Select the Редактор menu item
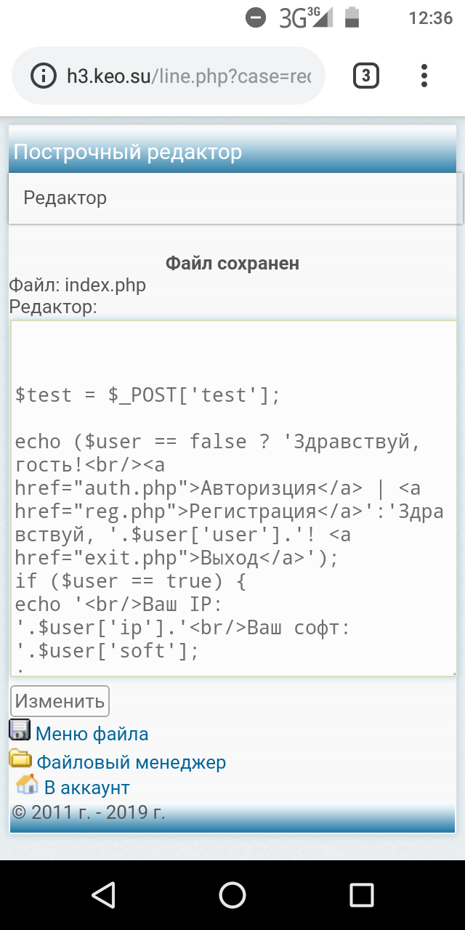This screenshot has width=465, height=930. coord(65,198)
